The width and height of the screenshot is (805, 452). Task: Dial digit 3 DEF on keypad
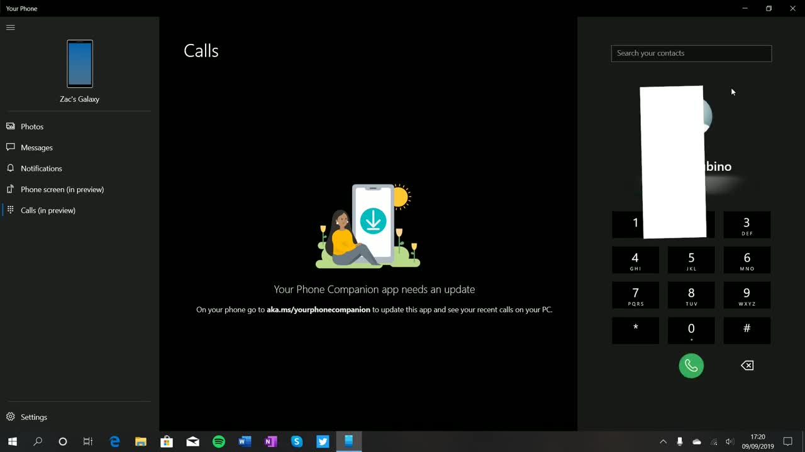point(747,225)
